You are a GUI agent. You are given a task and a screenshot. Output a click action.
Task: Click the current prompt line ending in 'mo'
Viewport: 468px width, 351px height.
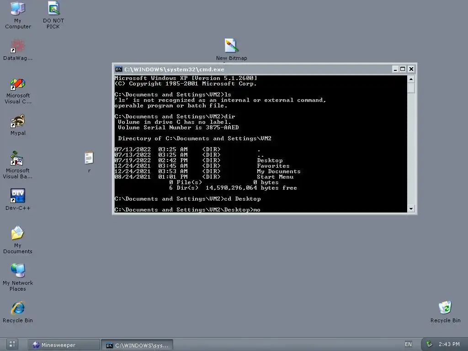click(x=187, y=209)
